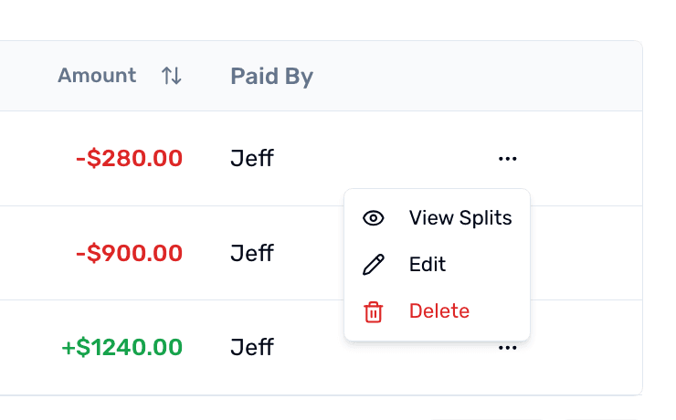
Task: Open three-dot actions menu for +$1240.00 row
Action: (508, 348)
